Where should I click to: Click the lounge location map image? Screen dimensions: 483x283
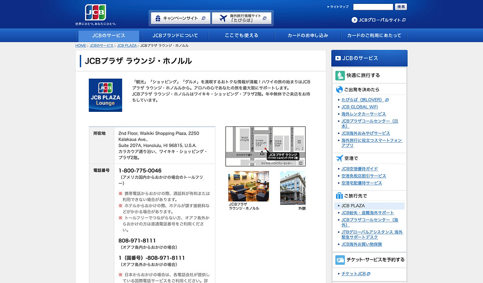(x=266, y=146)
